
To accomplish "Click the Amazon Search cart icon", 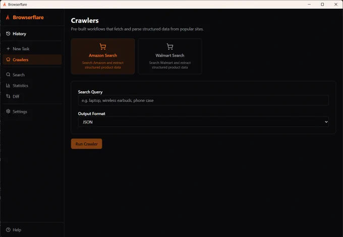I will pyautogui.click(x=103, y=46).
